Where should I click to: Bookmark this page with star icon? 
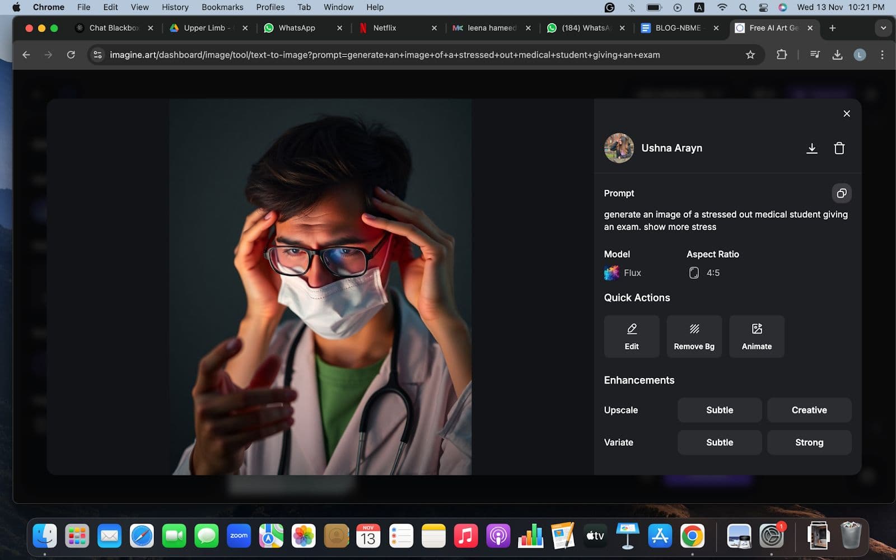pyautogui.click(x=750, y=55)
